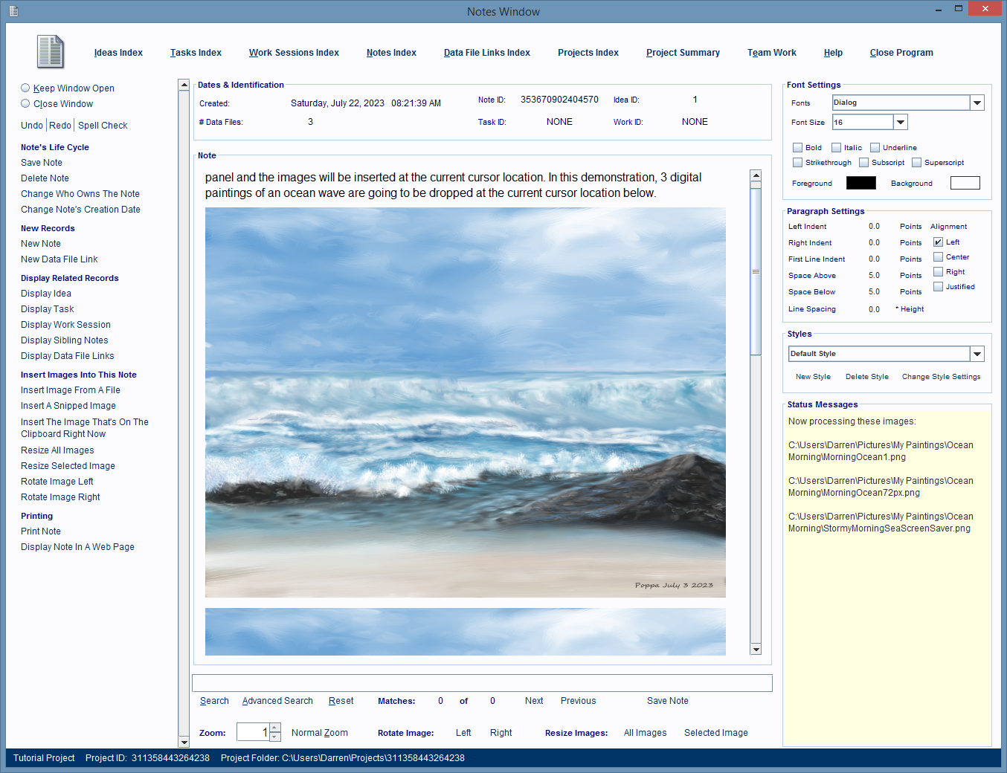The width and height of the screenshot is (1007, 773).
Task: Click Advanced Search link
Action: point(277,701)
